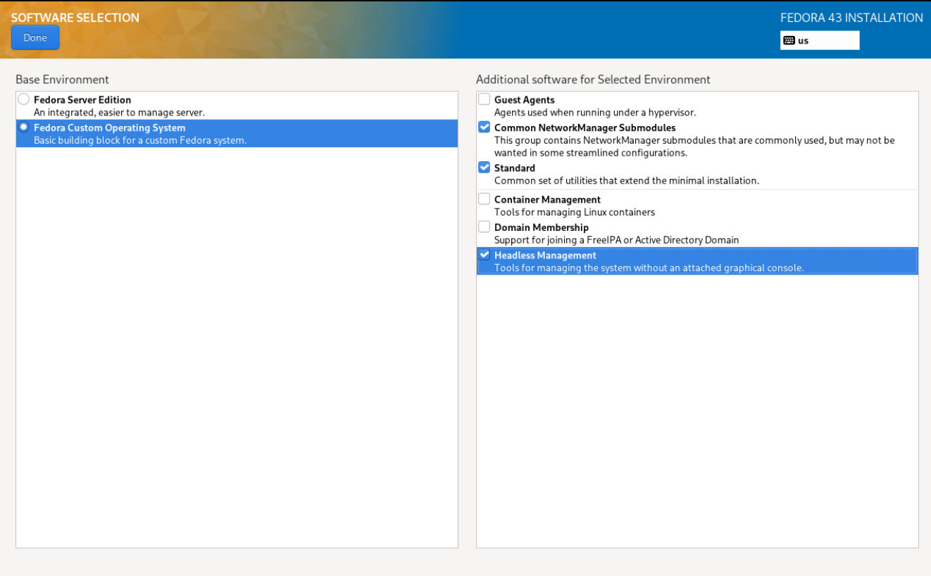Click the 'SOFTWARE SELECTION' header title

coord(75,18)
